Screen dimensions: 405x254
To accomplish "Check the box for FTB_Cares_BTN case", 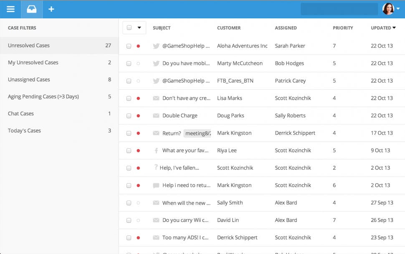I will 129,81.
